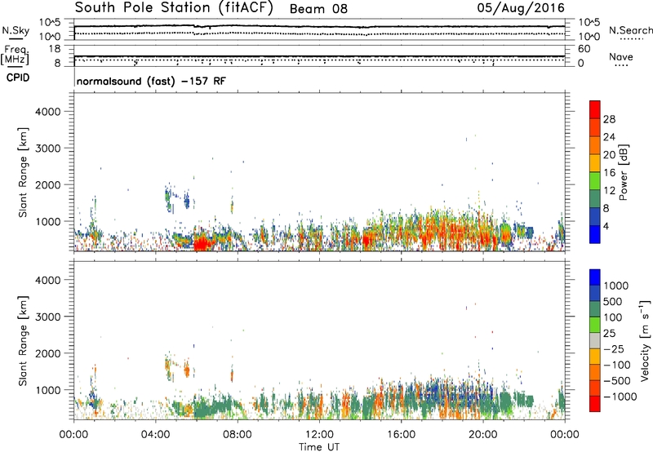Click the strong red echo near 06:00 in the power plot

[202, 243]
